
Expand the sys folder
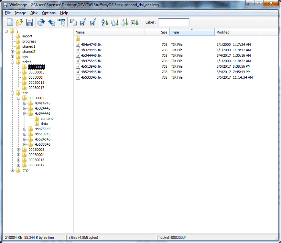(12, 57)
